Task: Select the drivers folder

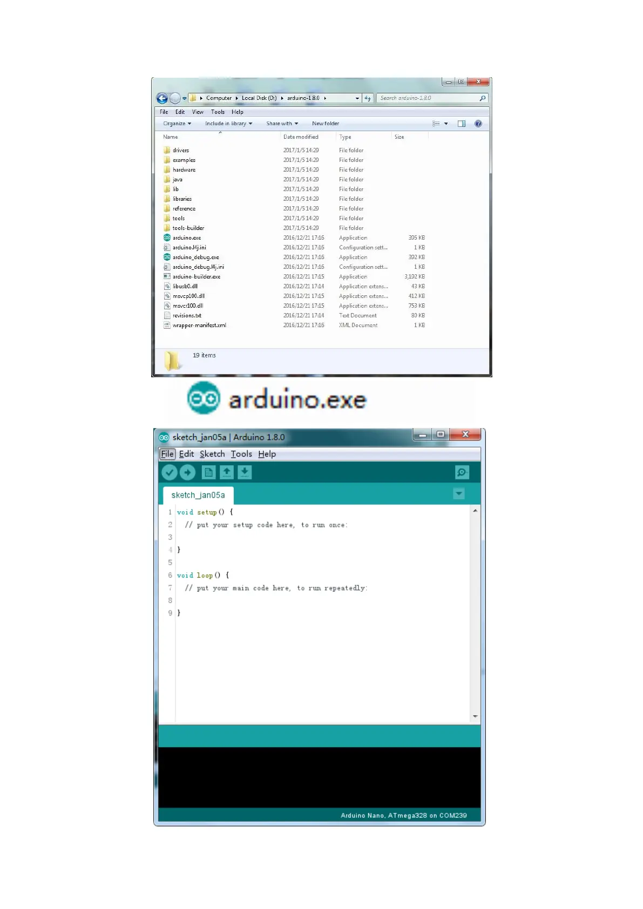Action: point(181,150)
